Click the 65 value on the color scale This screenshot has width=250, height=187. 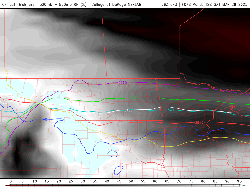pos(167,181)
